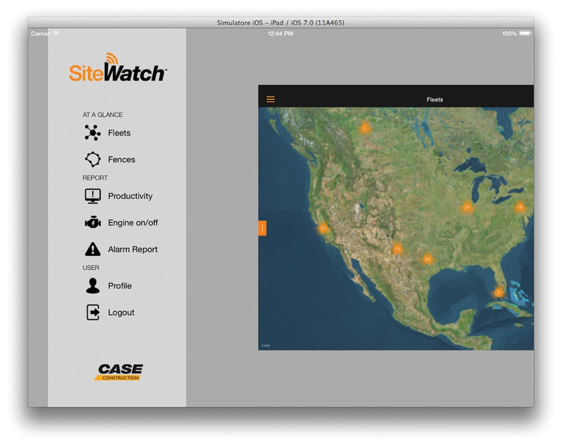Select the Alarm Report menu entry
The width and height of the screenshot is (562, 446).
pyautogui.click(x=132, y=249)
